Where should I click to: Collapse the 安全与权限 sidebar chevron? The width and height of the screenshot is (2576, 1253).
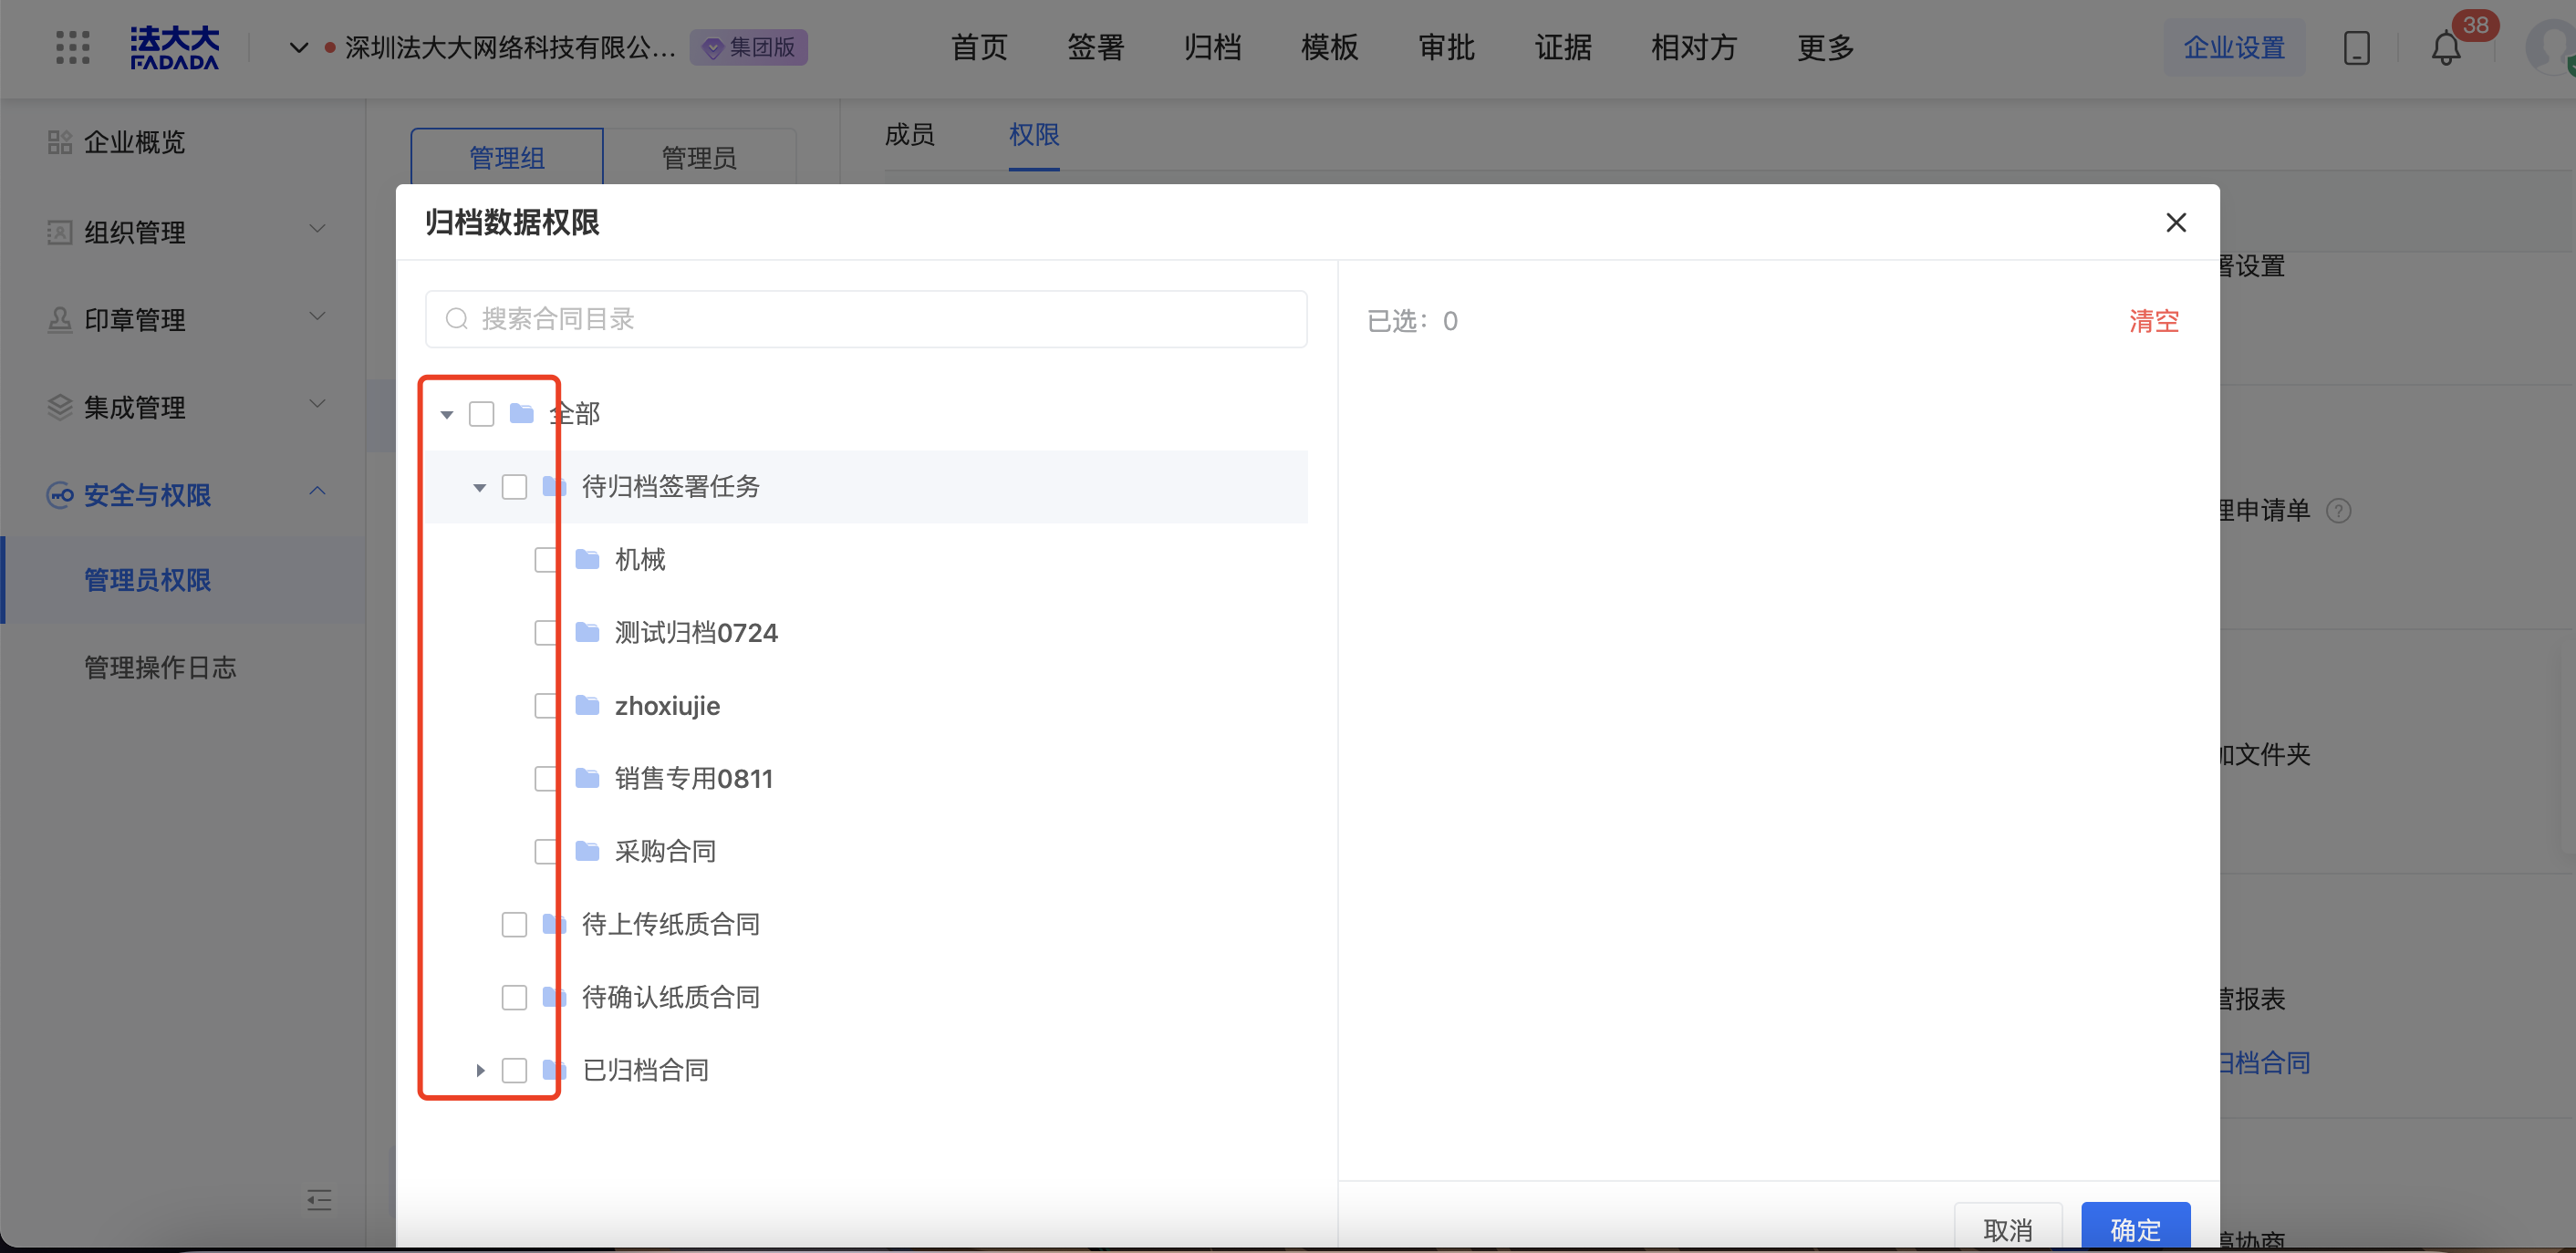click(318, 491)
